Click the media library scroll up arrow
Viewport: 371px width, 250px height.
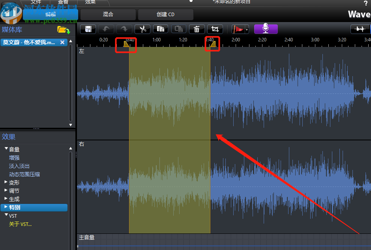[x=71, y=41]
